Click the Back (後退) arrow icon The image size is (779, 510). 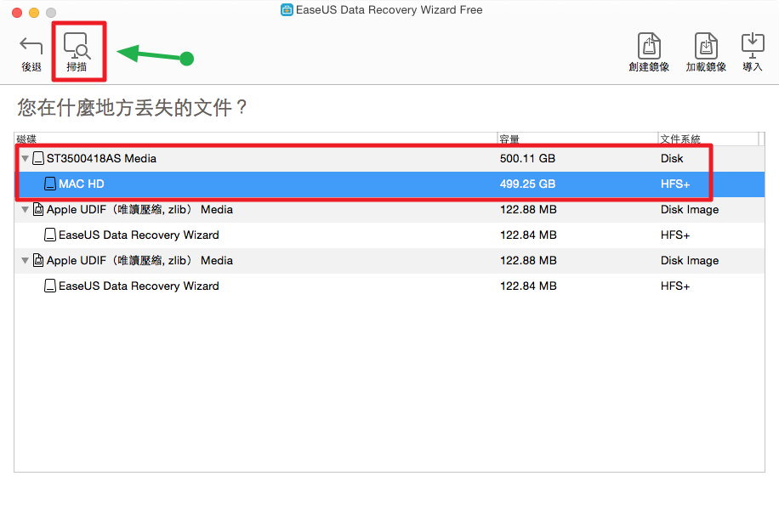click(31, 48)
